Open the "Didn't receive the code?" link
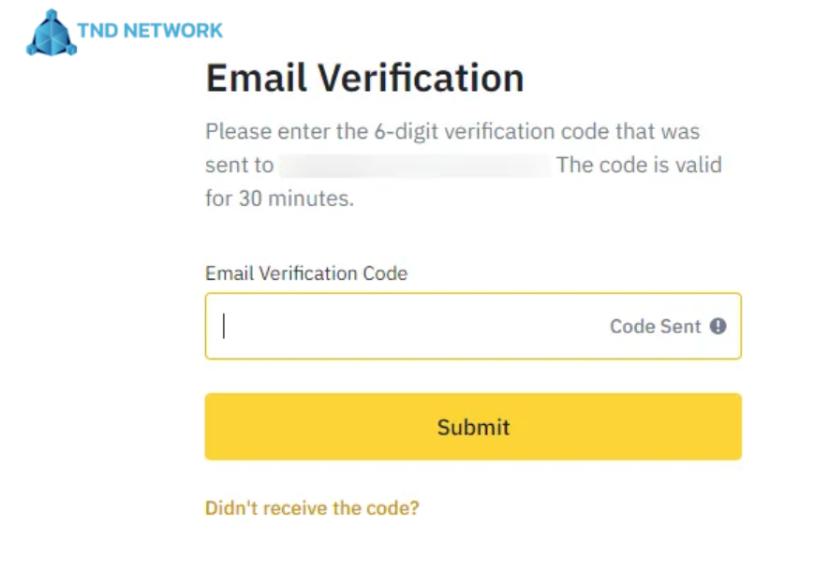 [x=312, y=508]
